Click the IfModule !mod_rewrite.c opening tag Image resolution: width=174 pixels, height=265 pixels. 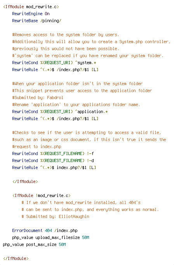pyautogui.click(x=42, y=195)
